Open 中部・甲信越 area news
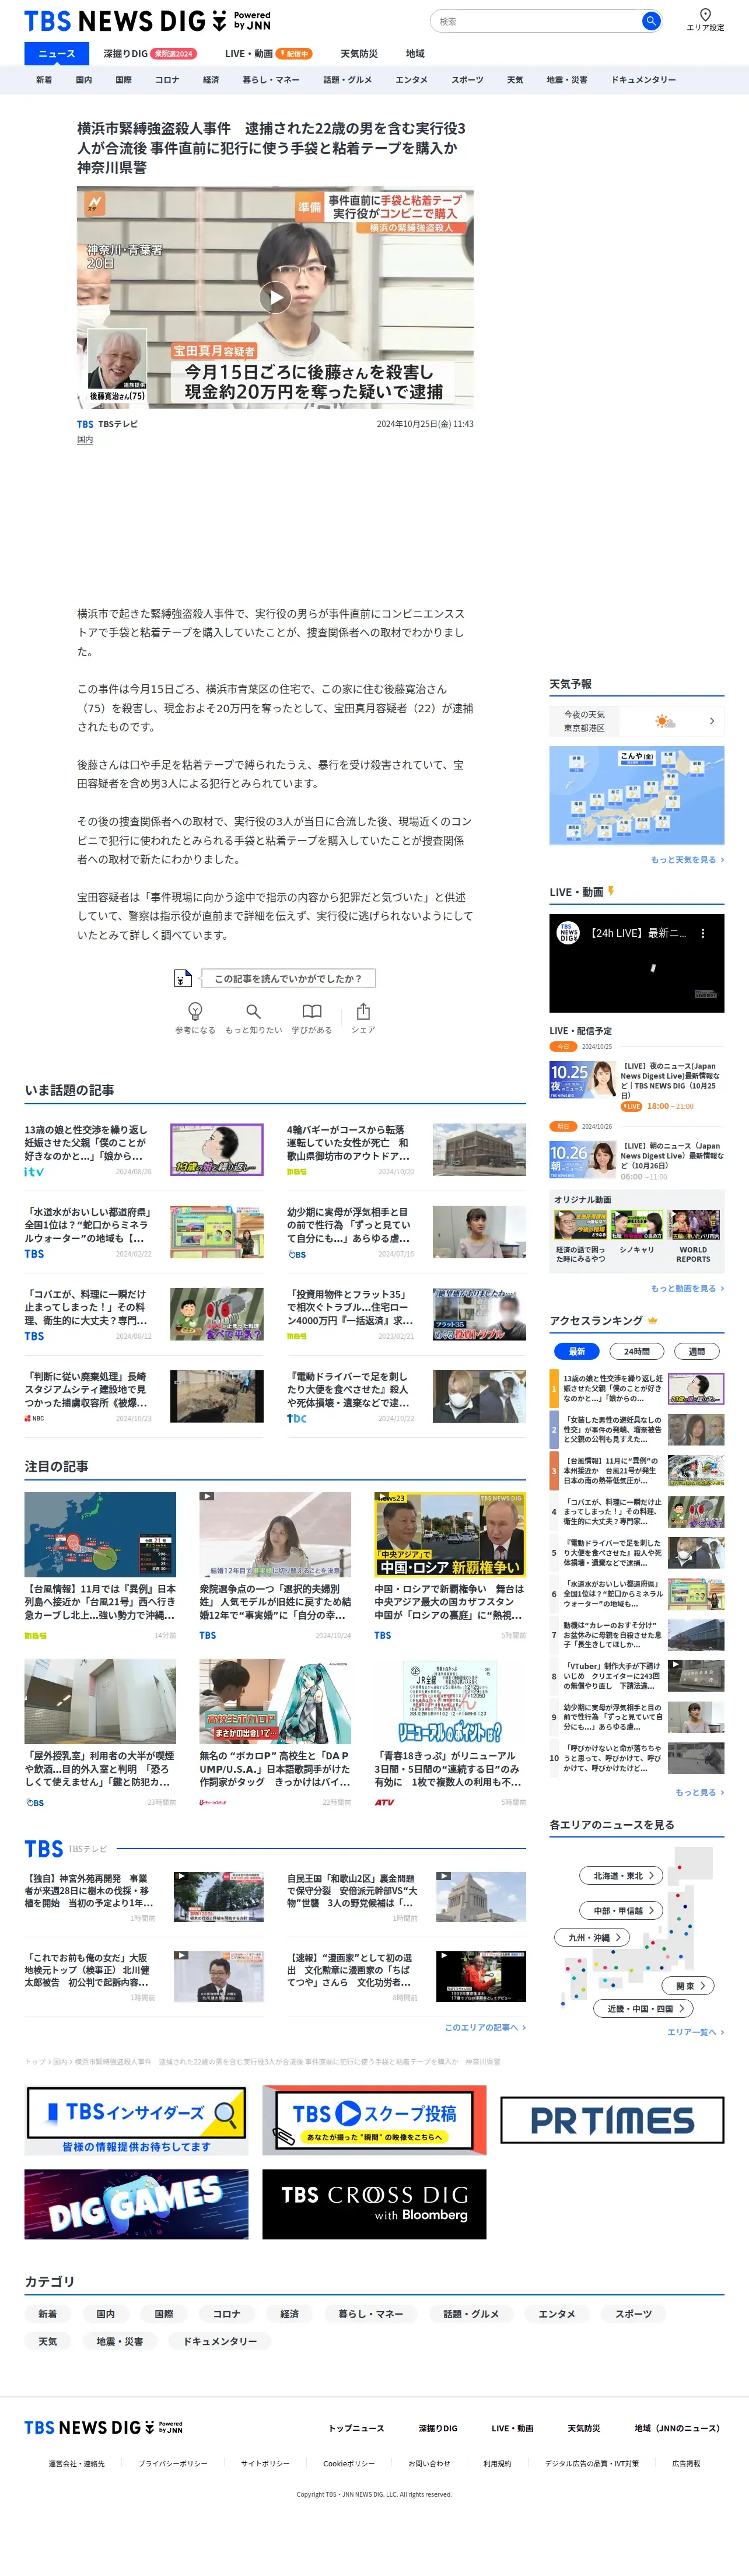Image resolution: width=749 pixels, height=2576 pixels. coord(621,1910)
